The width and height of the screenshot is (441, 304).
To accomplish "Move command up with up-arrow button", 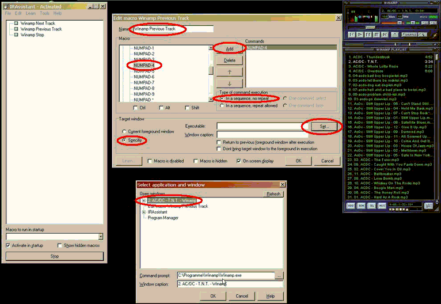I will click(230, 72).
